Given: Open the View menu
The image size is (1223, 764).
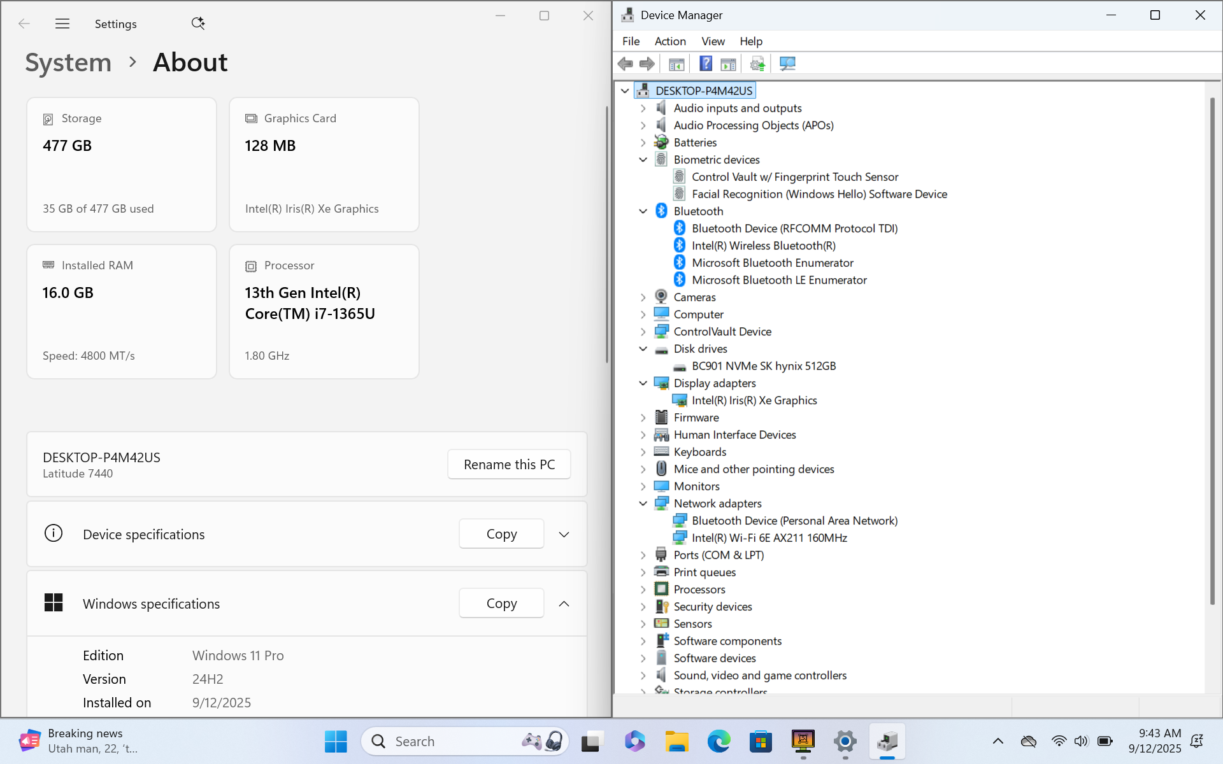Looking at the screenshot, I should (x=713, y=41).
